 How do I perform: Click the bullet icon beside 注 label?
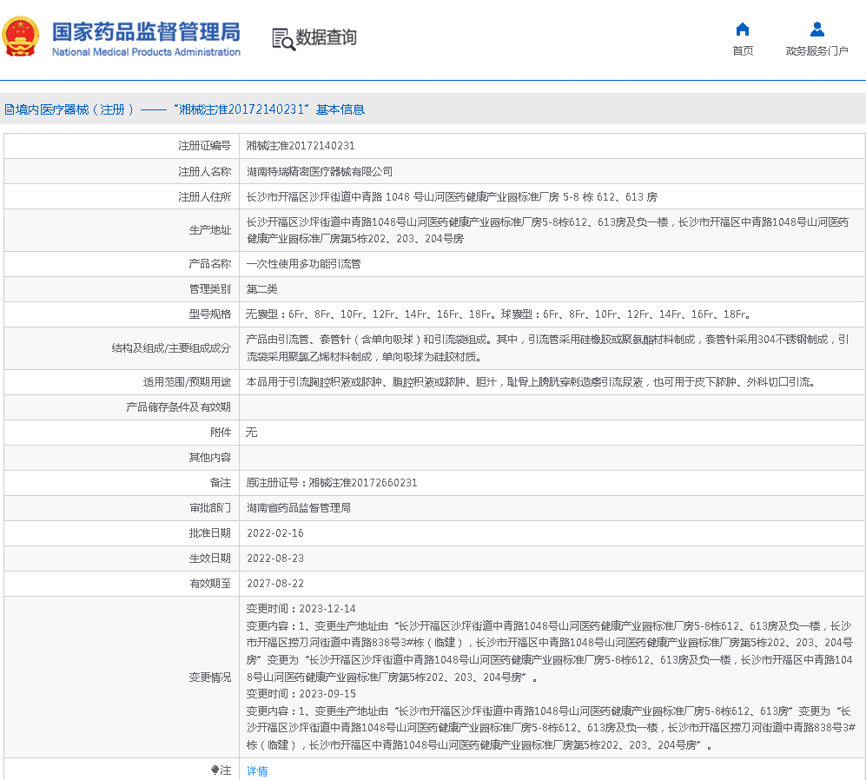tap(215, 770)
